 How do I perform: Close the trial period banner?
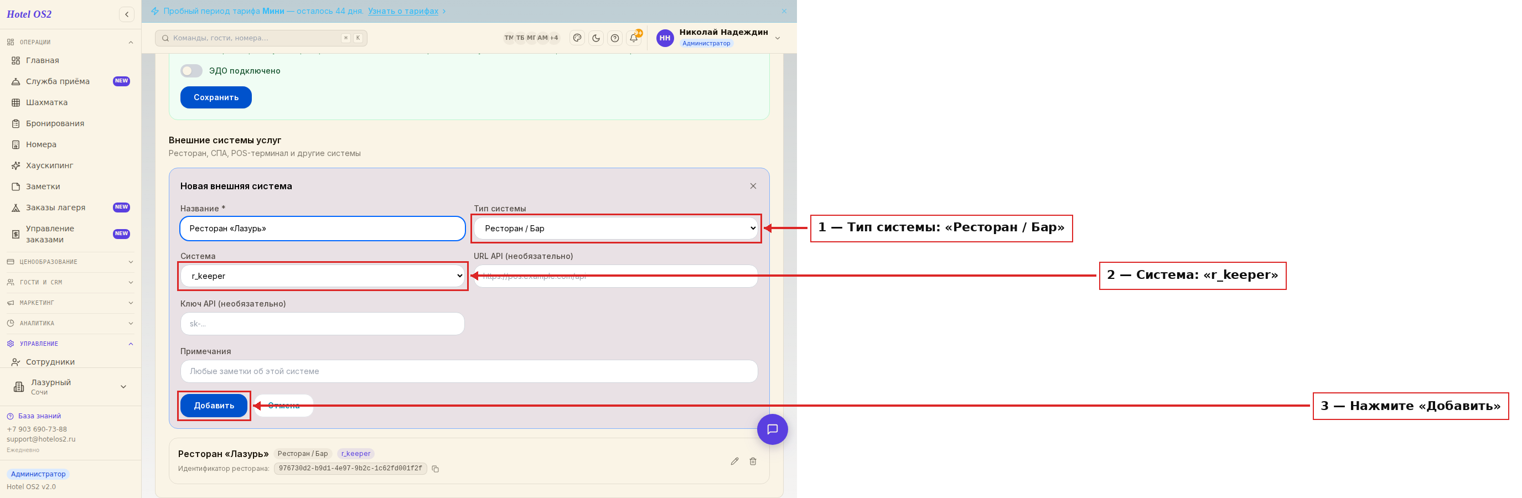pyautogui.click(x=784, y=11)
